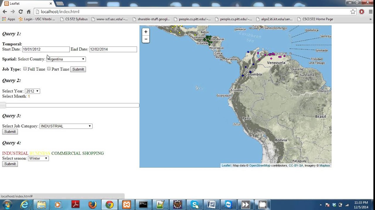
Task: Click the Start Date input field
Action: (46, 49)
